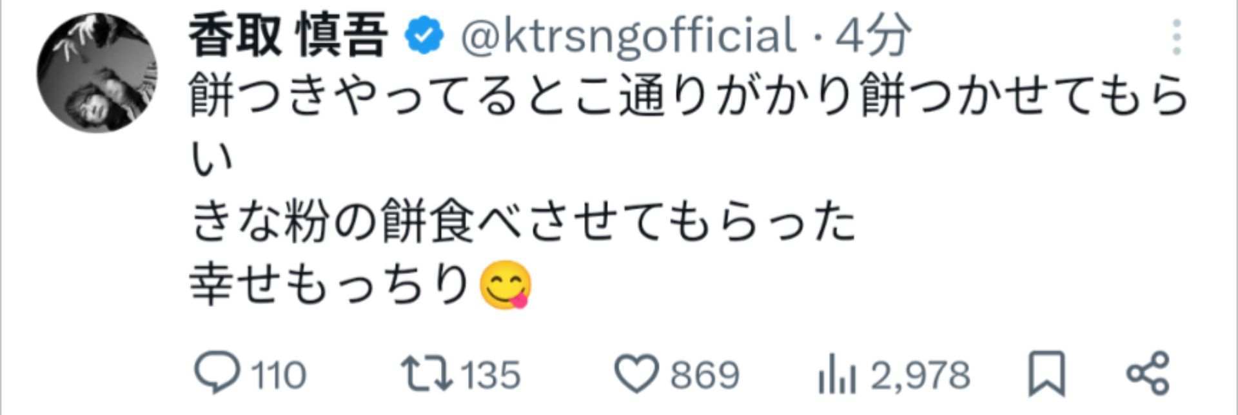The height and width of the screenshot is (415, 1238).
Task: Click the blue verified checkmark badge
Action: point(422,35)
